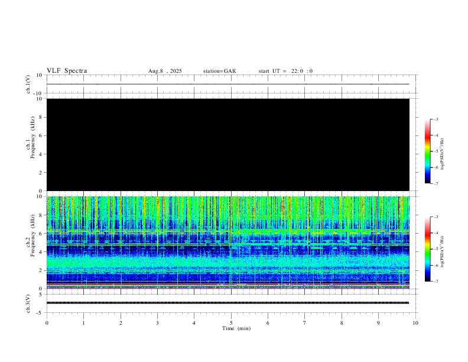This screenshot has height=362, width=468.
Task: Click time axis tick label "9"
Action: (378, 323)
